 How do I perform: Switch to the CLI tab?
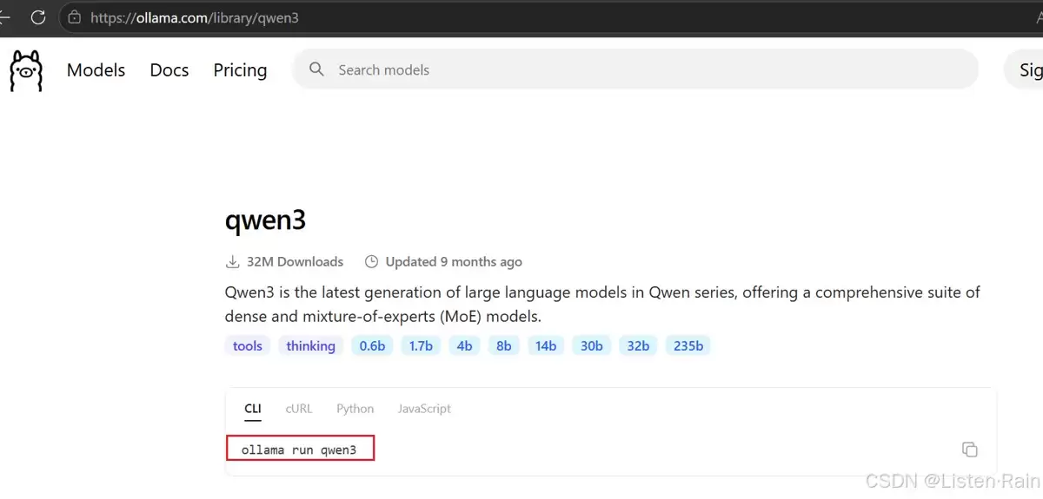[252, 409]
